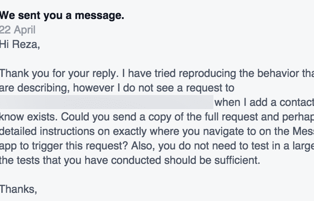Click the phrase 'when I add a contact'
Image resolution: width=314 pixels, height=201 pixels.
(264, 102)
